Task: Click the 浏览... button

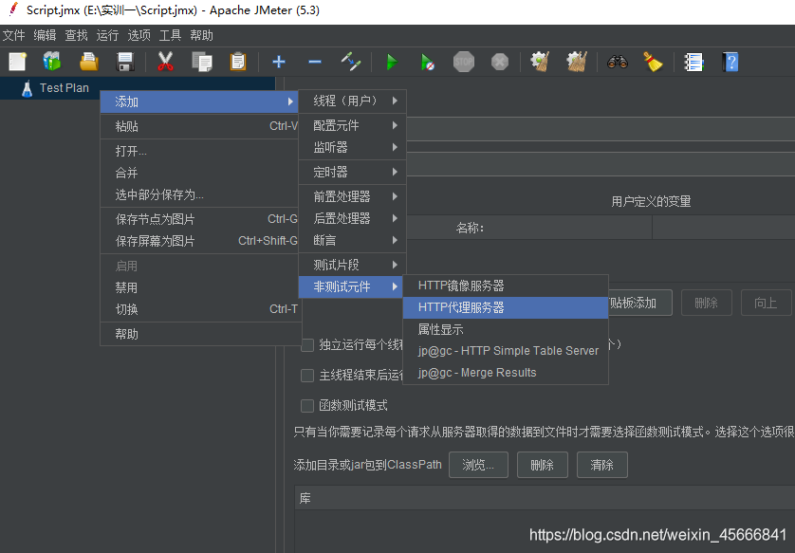Action: [x=478, y=465]
